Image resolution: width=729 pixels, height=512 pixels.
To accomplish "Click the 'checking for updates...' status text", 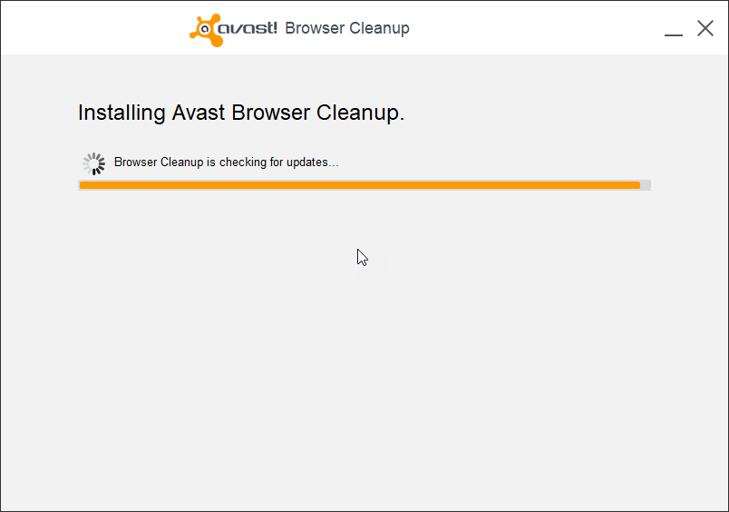I will (x=278, y=162).
